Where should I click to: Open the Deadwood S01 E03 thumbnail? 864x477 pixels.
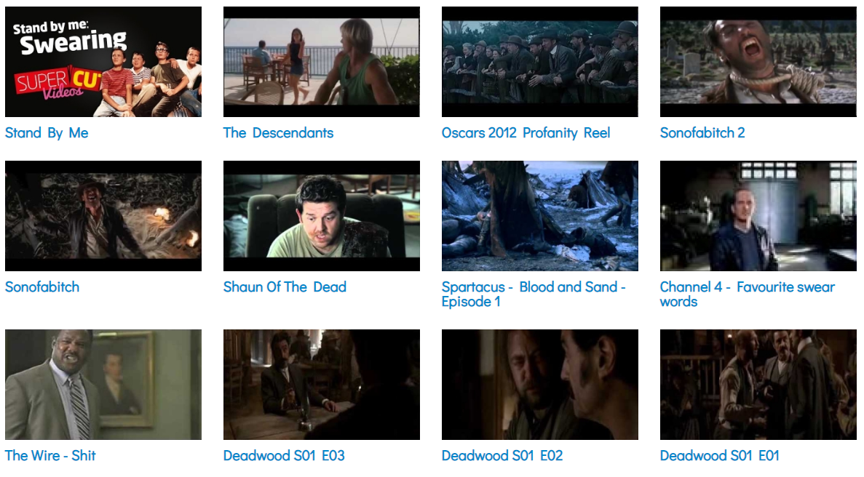tap(321, 385)
